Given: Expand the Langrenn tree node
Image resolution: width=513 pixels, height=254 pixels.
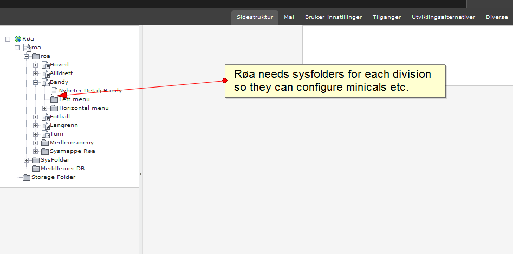Looking at the screenshot, I should point(36,125).
